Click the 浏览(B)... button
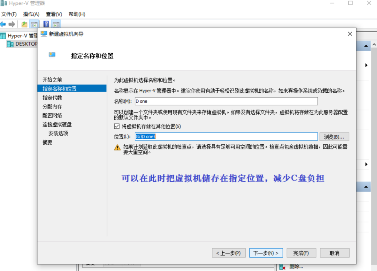Screen dimensions: 377x271 click(334, 137)
